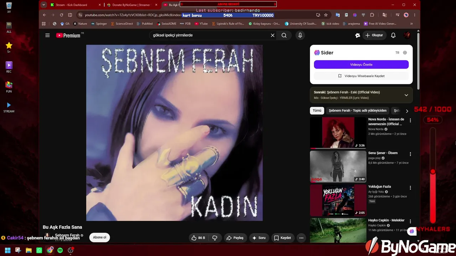Open the account avatar menu
Screen dimensions: 456x256
point(407,35)
